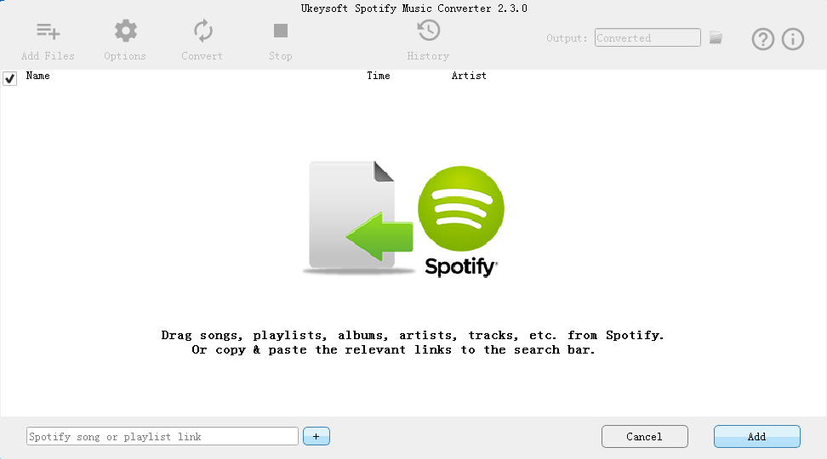Toggle the select-all checkbox beside Name
The height and width of the screenshot is (459, 827).
[x=10, y=78]
